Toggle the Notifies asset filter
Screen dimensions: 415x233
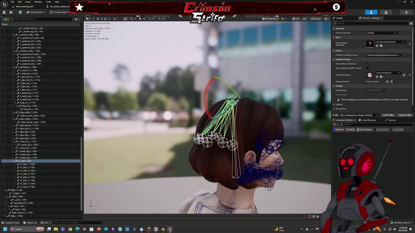coord(351,129)
